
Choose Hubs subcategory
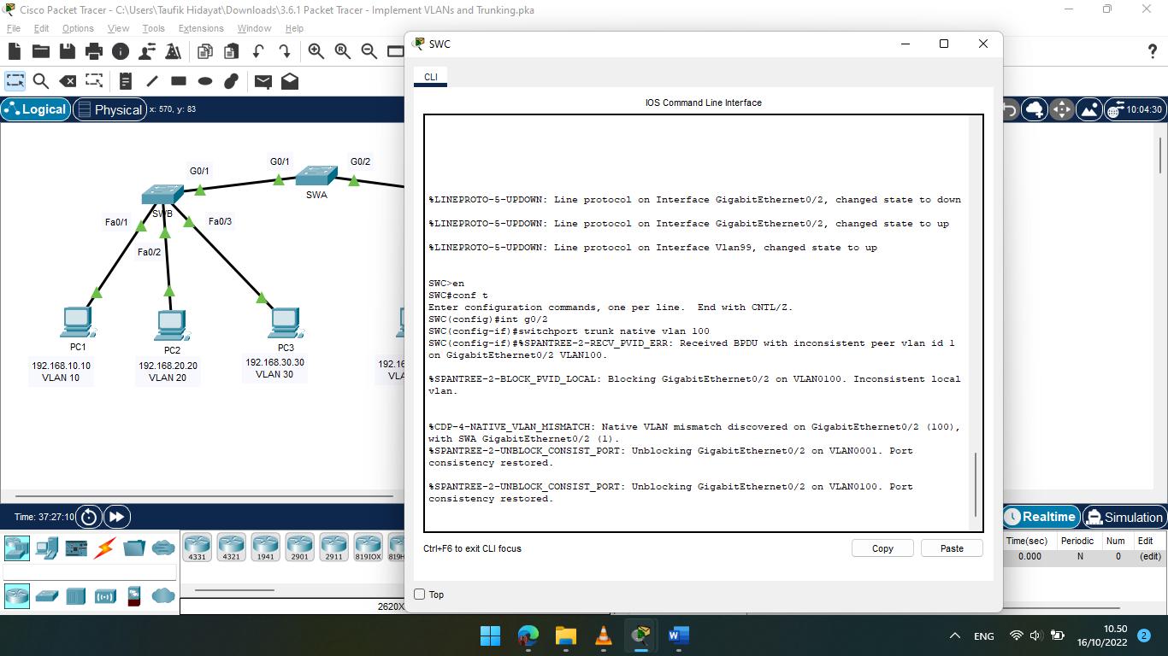point(76,595)
